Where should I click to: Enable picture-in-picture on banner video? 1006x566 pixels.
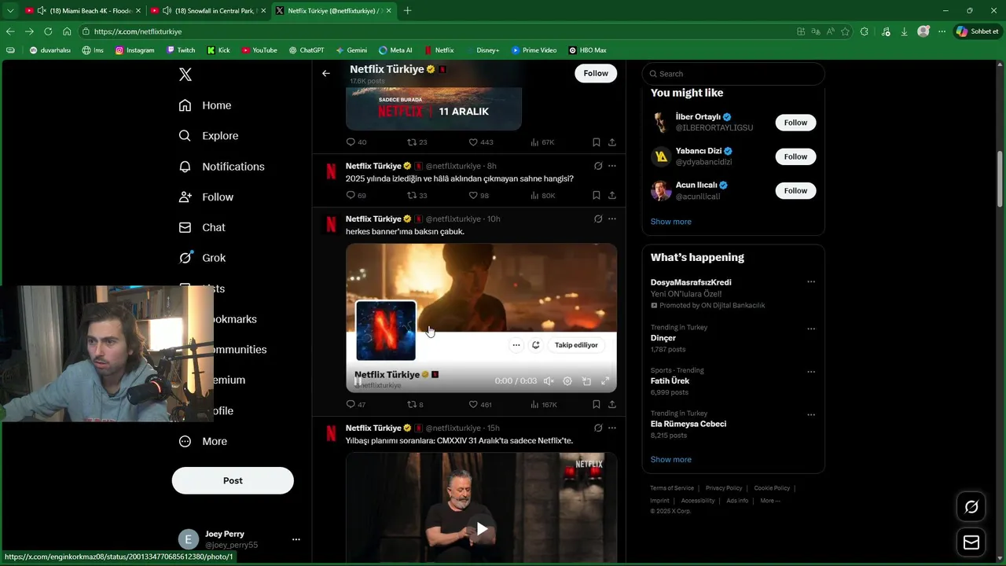click(586, 381)
